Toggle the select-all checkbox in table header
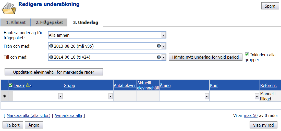The height and width of the screenshot is (131, 281). click(10, 86)
